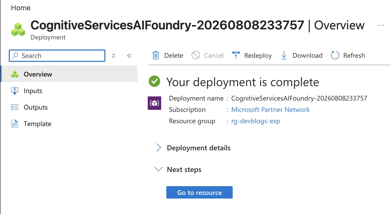Toggle sidebar expand/collapse arrows icon
Viewport: 391px width, 214px height.
coord(114,56)
